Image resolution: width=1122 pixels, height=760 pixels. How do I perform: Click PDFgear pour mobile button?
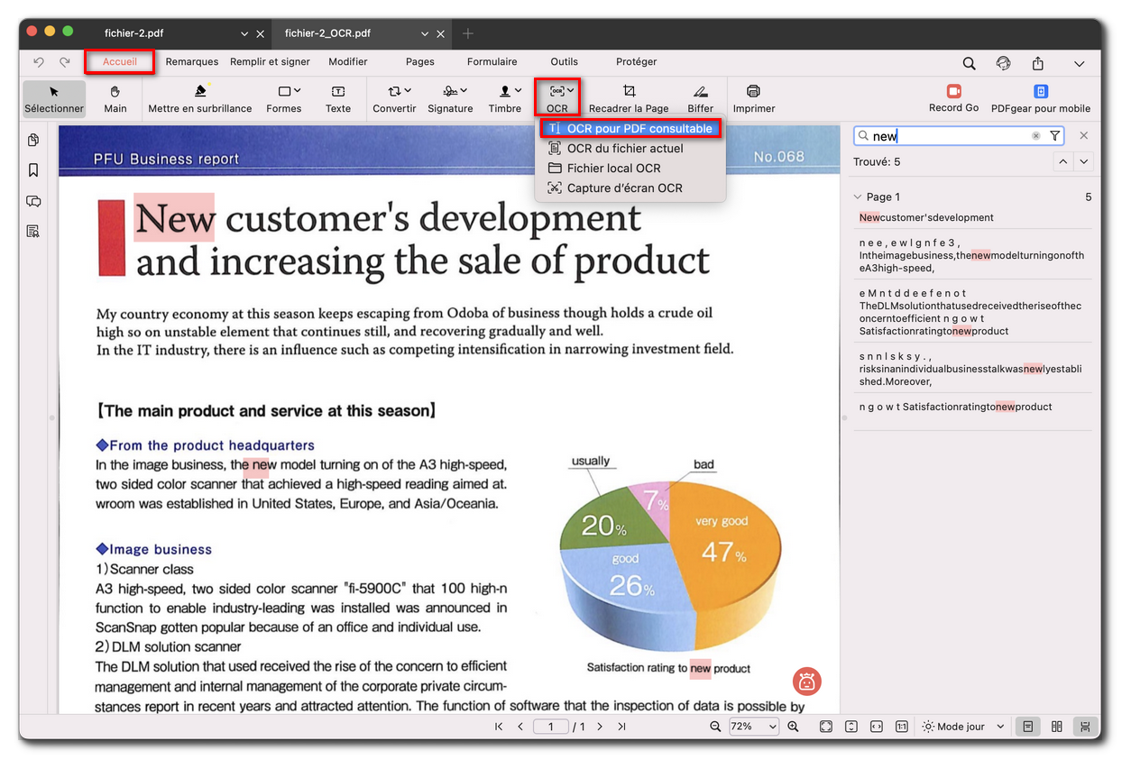[1040, 98]
